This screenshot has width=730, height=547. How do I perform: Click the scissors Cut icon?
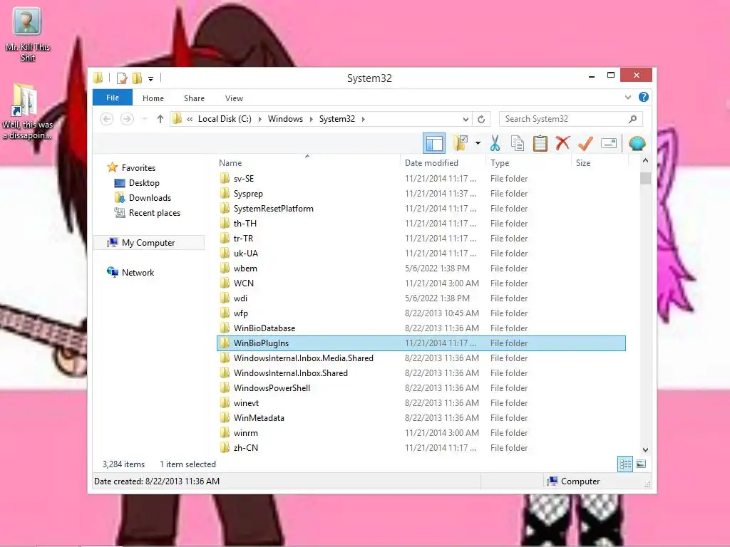495,143
